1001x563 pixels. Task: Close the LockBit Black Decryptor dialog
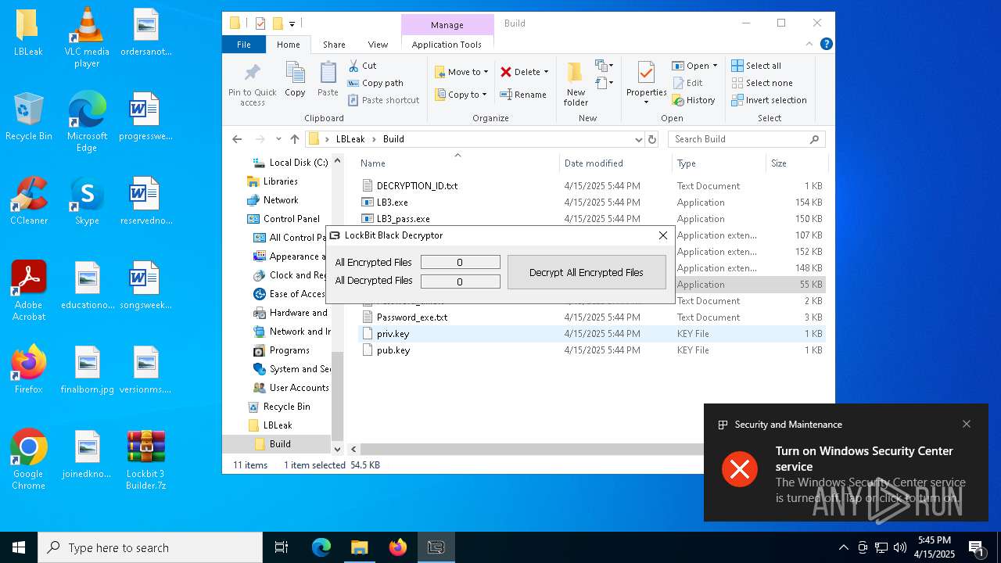coord(662,235)
